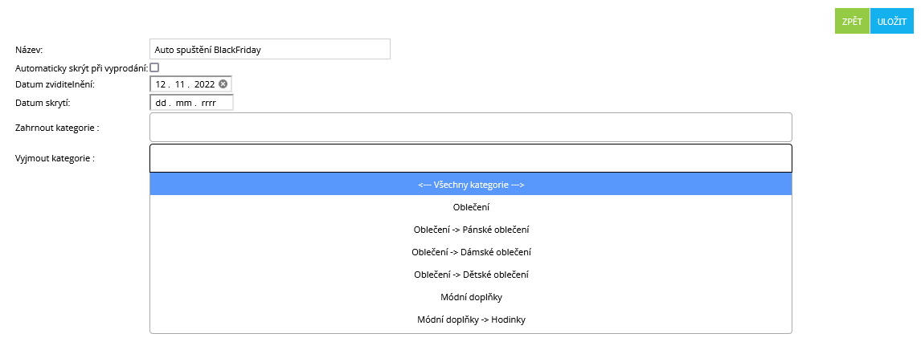
Task: Select the mm month part of Datum skrytí
Action: point(184,103)
